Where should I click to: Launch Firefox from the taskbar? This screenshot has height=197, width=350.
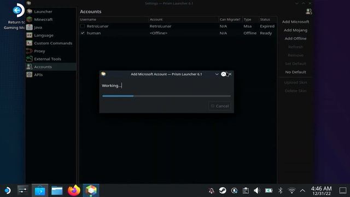pos(74,190)
